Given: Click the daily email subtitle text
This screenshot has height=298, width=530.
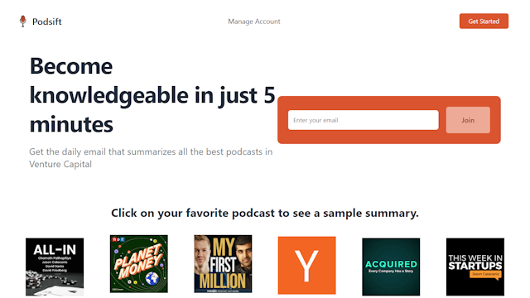Looking at the screenshot, I should coord(151,158).
